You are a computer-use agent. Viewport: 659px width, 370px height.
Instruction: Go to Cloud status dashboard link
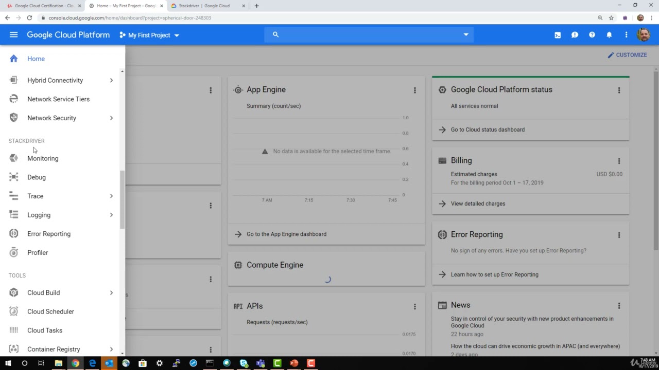point(488,129)
